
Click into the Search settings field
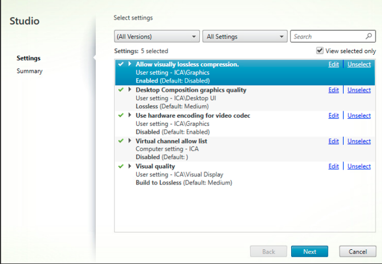(x=327, y=37)
